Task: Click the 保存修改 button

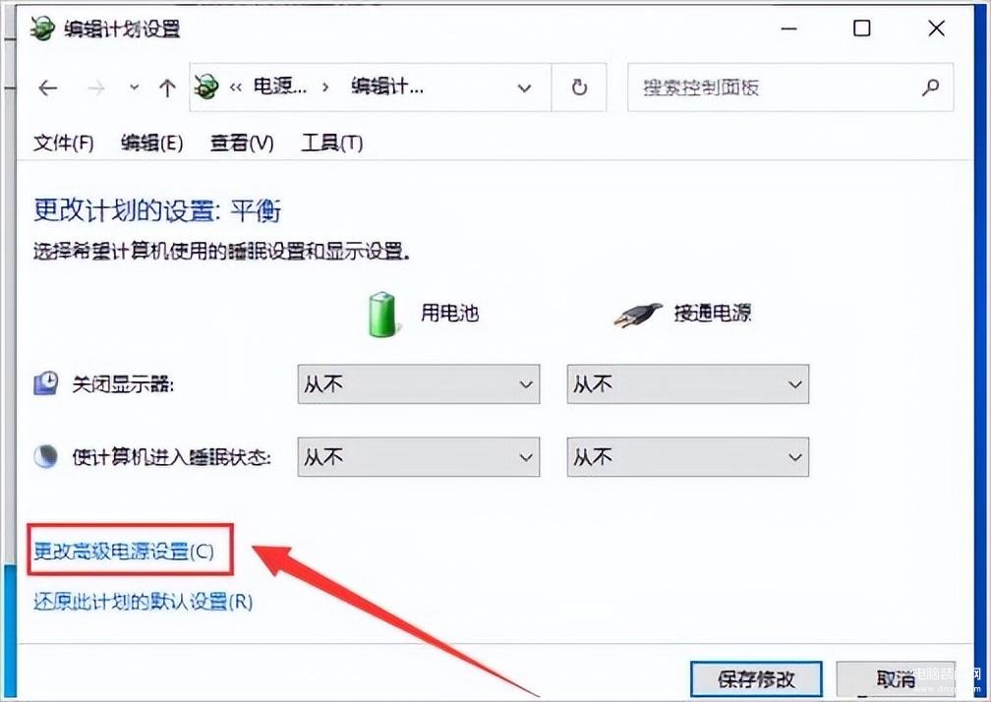Action: (x=756, y=678)
